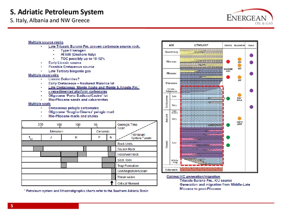Click the 'Seal Rock' row label
282x211 pixels.
pos(124,160)
